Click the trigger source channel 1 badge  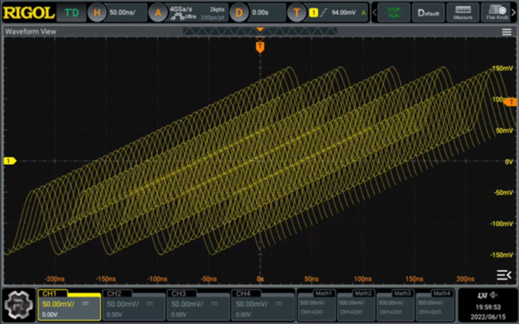coord(313,13)
